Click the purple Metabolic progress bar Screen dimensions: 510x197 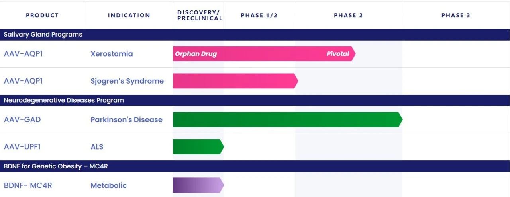pyautogui.click(x=198, y=185)
